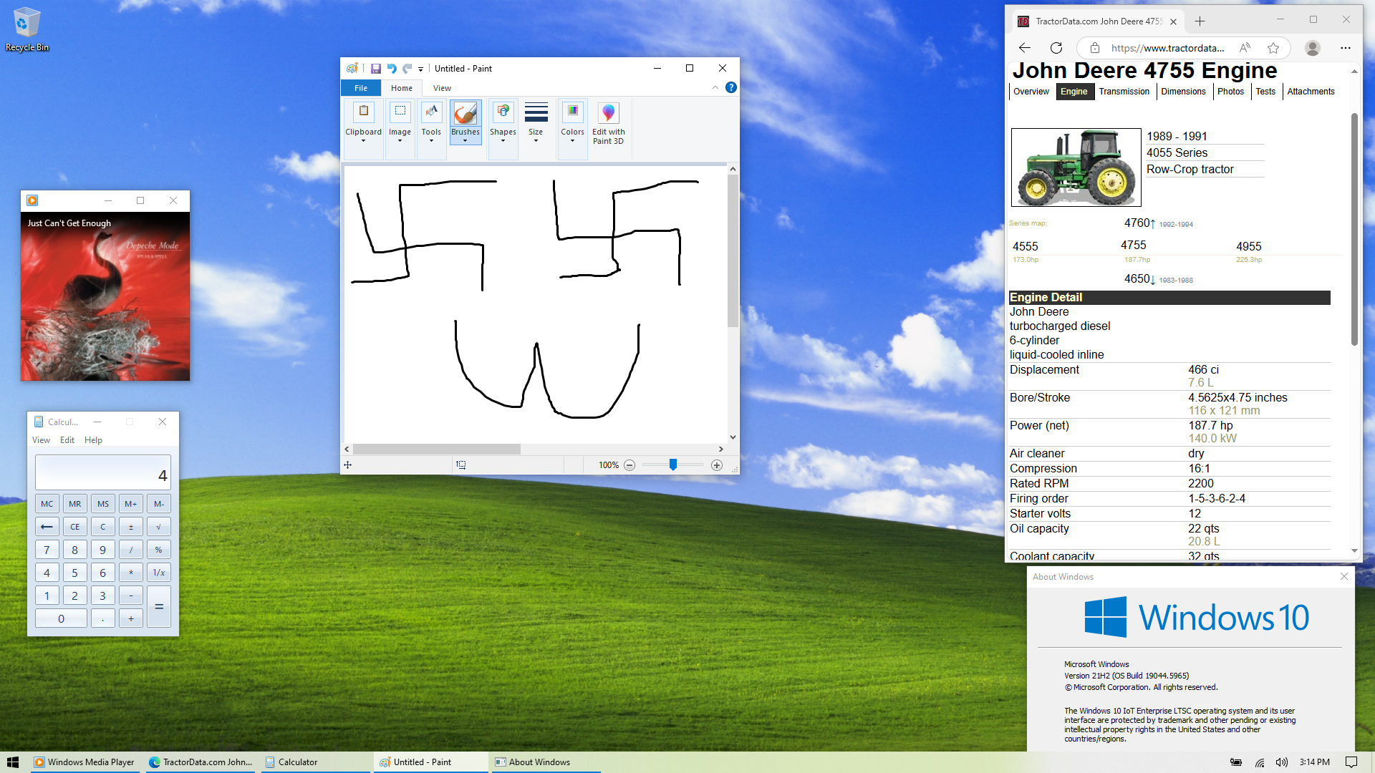Click the Save icon in Paint's title bar
This screenshot has width=1375, height=773.
click(375, 69)
